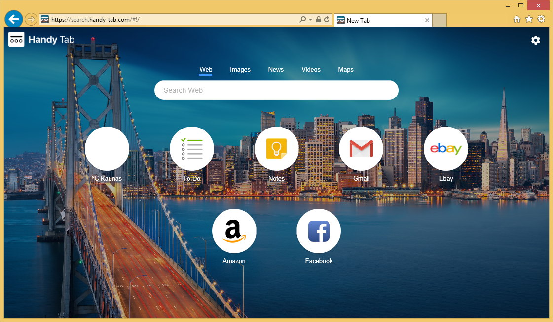Focus the Search Web input field
The height and width of the screenshot is (322, 553).
(x=276, y=90)
